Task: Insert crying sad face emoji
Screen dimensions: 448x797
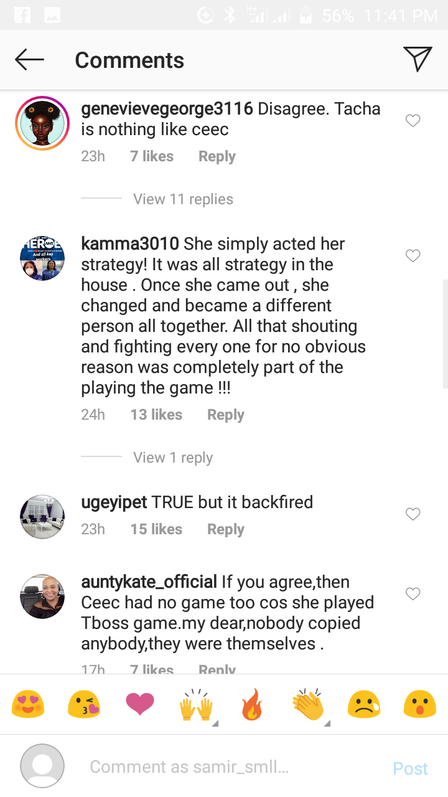Action: [364, 705]
